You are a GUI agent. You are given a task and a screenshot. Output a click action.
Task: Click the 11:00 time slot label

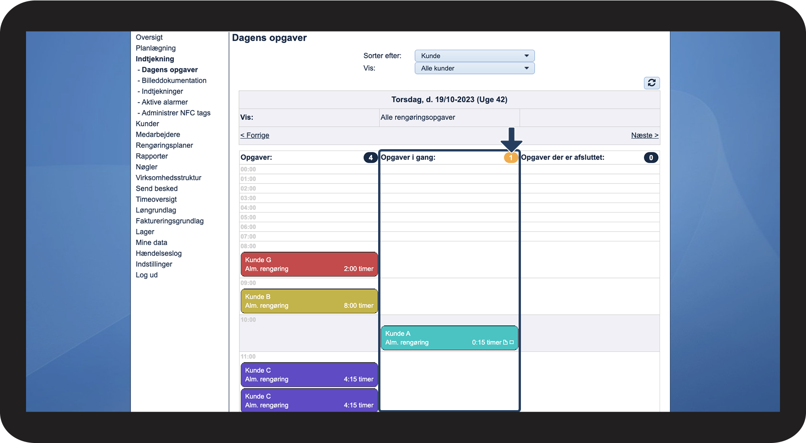pyautogui.click(x=248, y=357)
